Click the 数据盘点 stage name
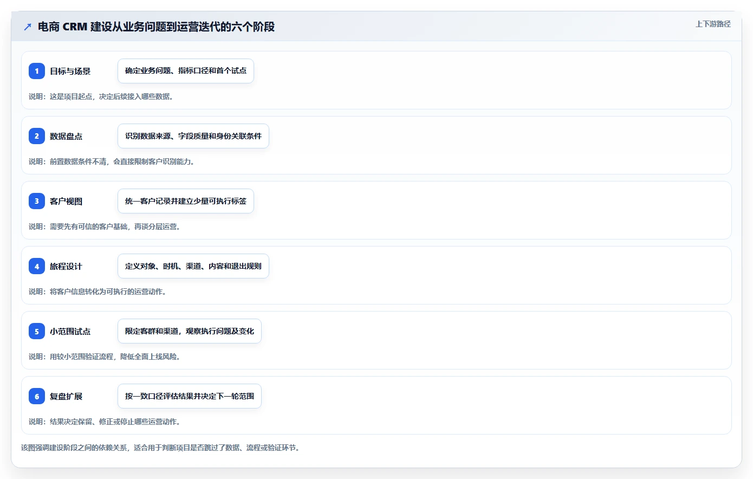The width and height of the screenshot is (753, 479). tap(66, 136)
